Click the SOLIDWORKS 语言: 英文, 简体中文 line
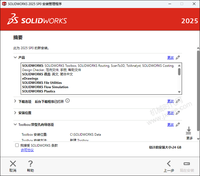The width and height of the screenshot is (200, 176). click(48, 74)
